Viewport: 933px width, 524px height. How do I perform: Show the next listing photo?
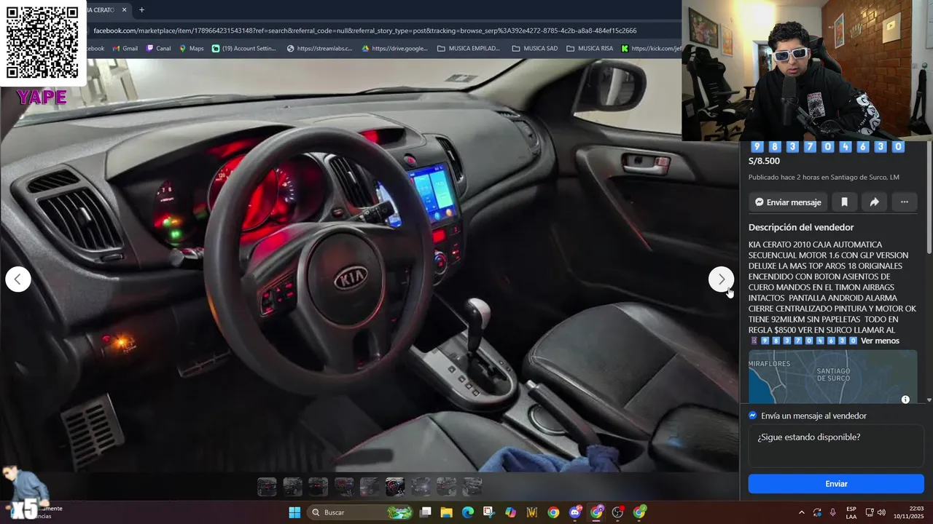coord(721,279)
